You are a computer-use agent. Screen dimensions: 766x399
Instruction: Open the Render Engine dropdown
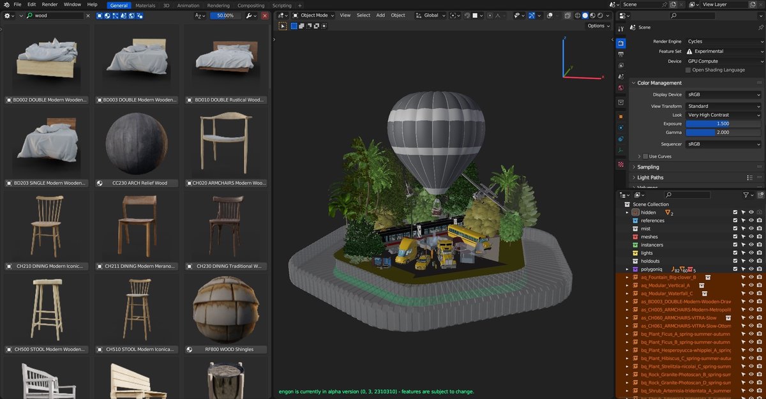724,41
